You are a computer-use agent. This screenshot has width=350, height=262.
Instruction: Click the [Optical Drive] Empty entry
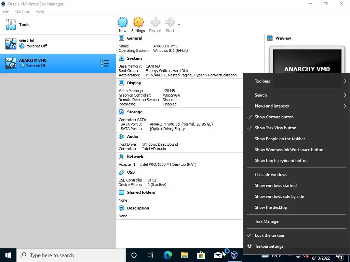[x=167, y=129]
